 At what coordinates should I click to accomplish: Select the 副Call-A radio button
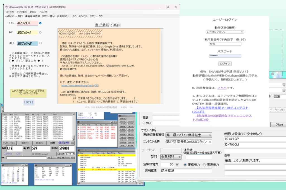(x=40, y=32)
